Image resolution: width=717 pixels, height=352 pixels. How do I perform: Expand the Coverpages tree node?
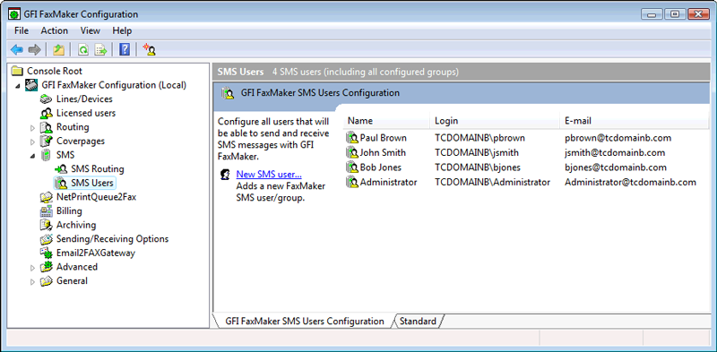click(32, 142)
